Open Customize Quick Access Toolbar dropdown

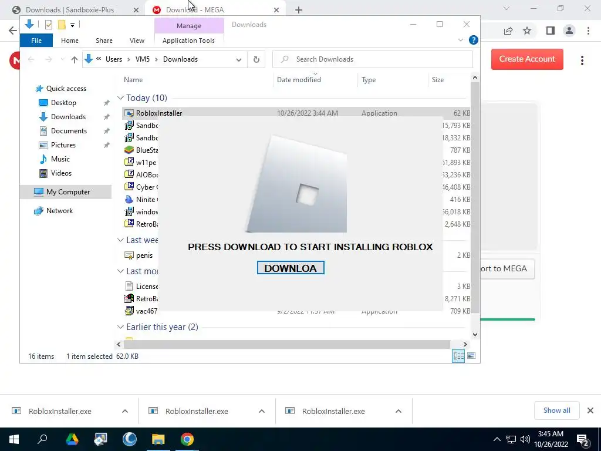coord(72,25)
